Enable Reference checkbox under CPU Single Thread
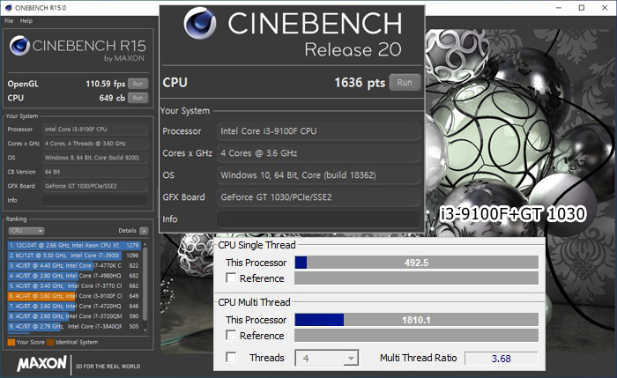 pyautogui.click(x=231, y=278)
